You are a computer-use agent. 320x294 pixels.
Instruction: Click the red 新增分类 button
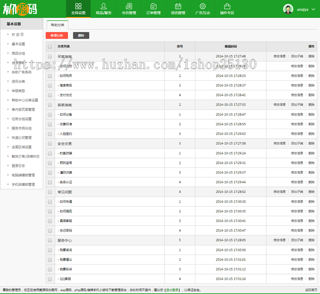click(x=57, y=35)
